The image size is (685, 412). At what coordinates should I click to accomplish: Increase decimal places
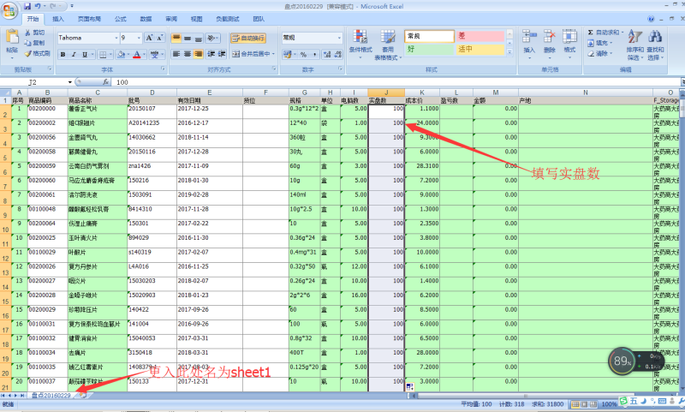point(327,54)
